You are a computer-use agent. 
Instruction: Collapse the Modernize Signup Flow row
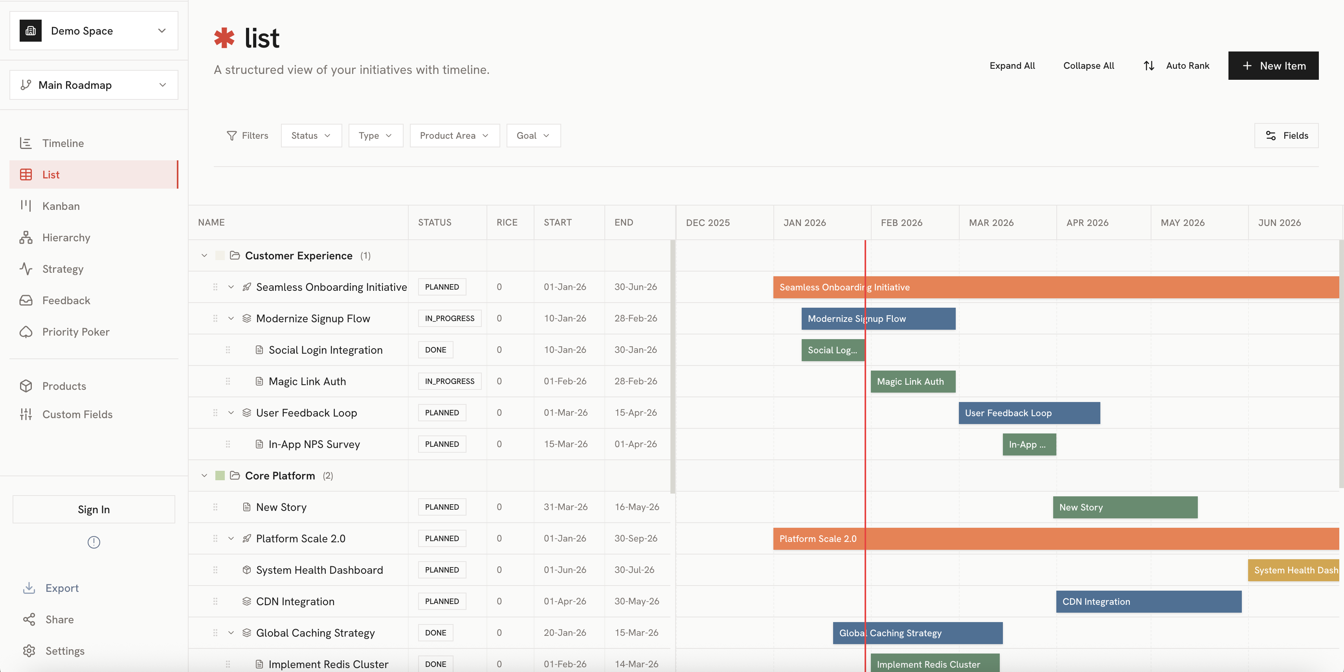231,318
